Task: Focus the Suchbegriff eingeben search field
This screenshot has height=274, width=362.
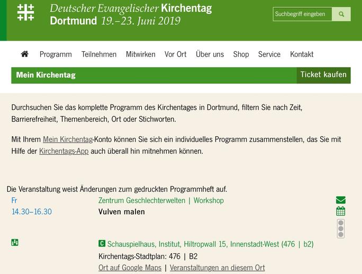Action: pos(302,14)
